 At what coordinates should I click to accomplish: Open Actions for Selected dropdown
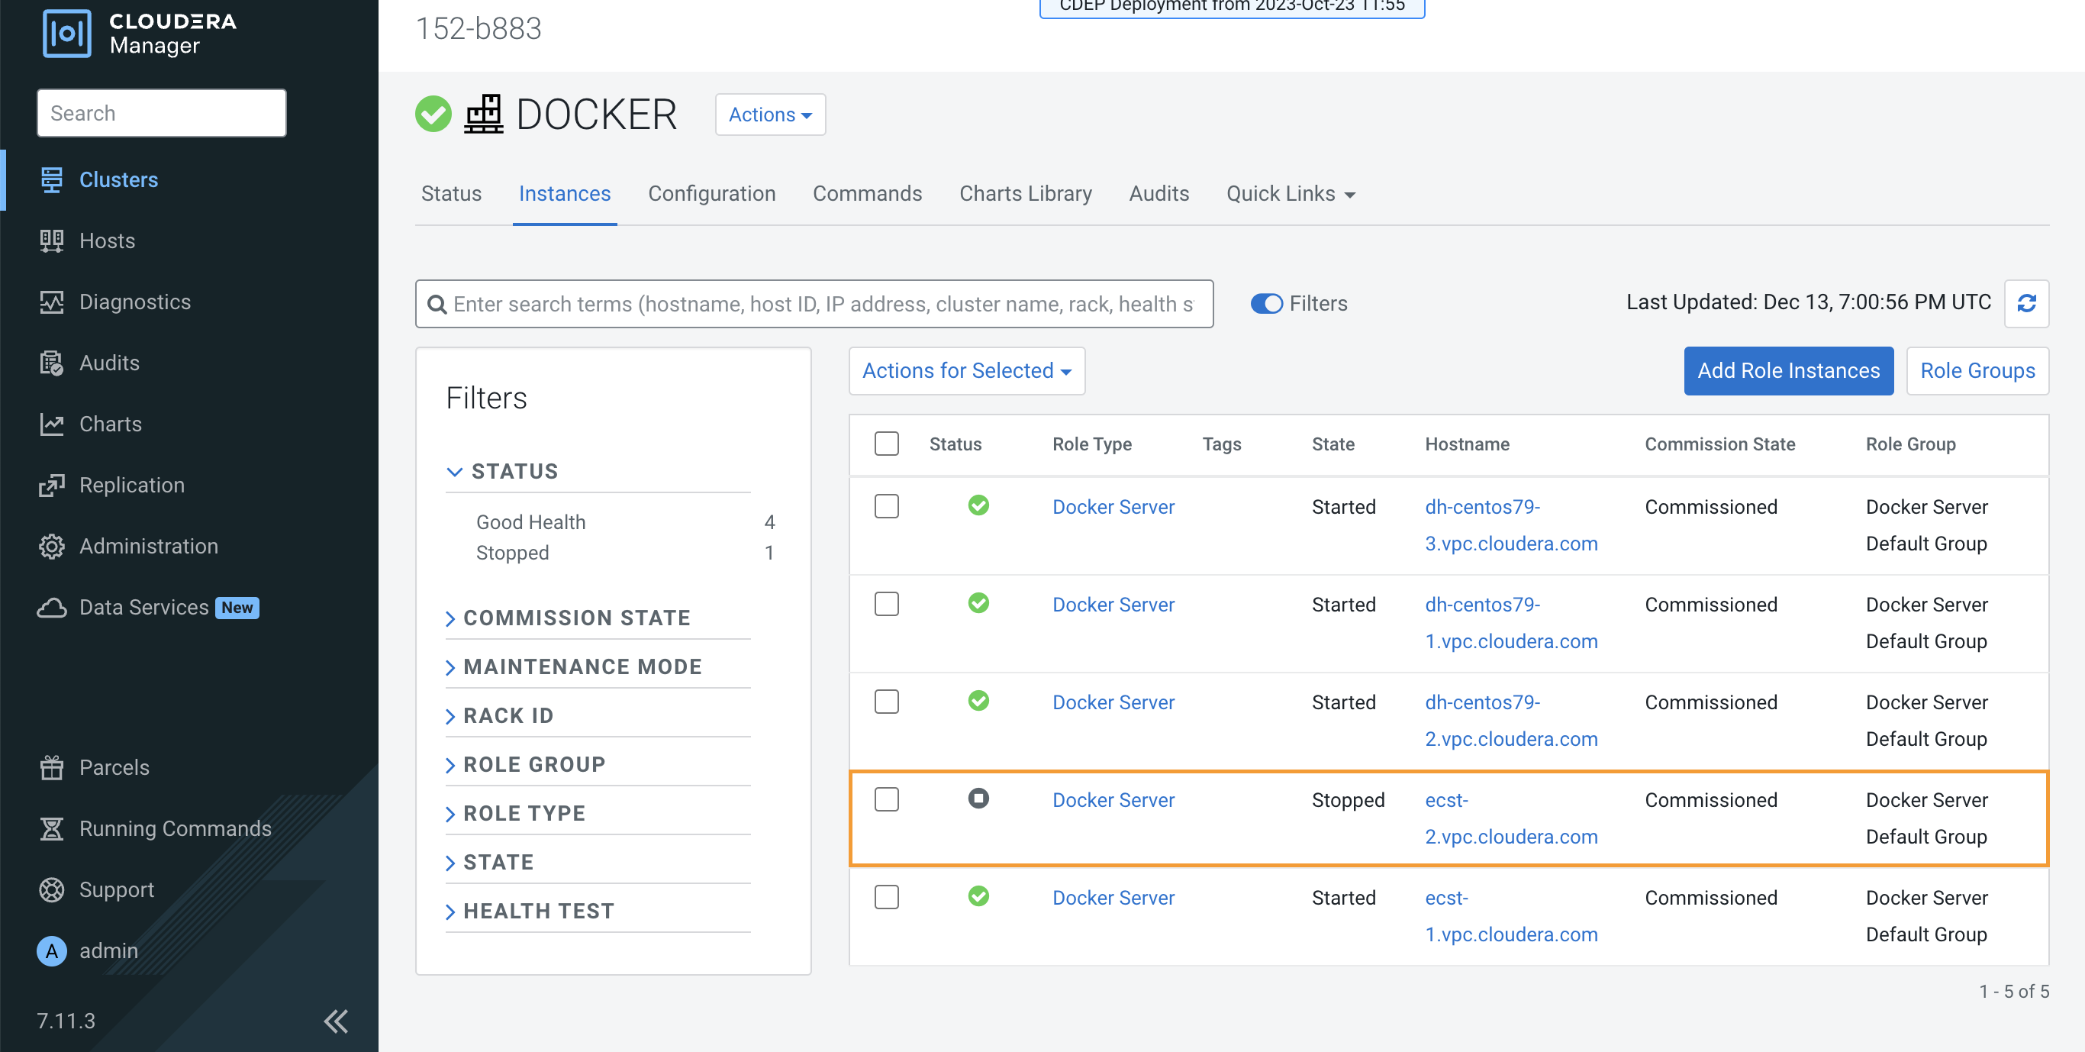[965, 371]
